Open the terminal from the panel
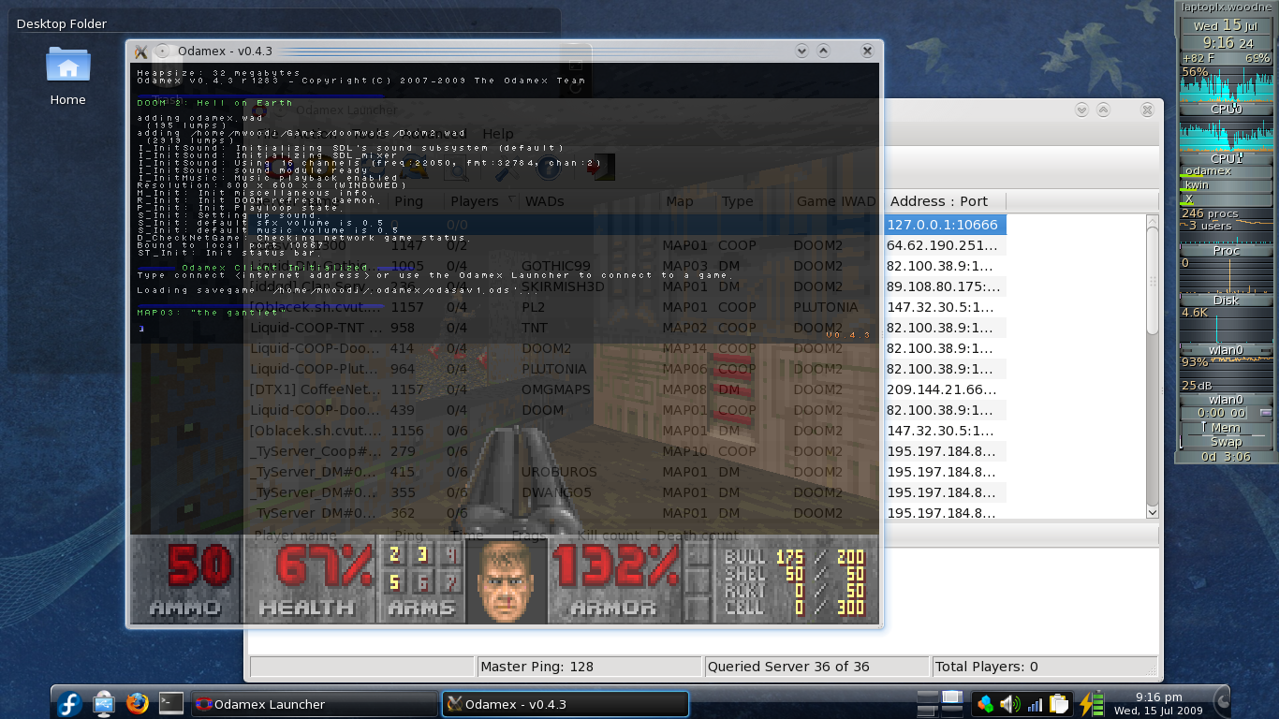This screenshot has width=1279, height=719. [x=170, y=704]
